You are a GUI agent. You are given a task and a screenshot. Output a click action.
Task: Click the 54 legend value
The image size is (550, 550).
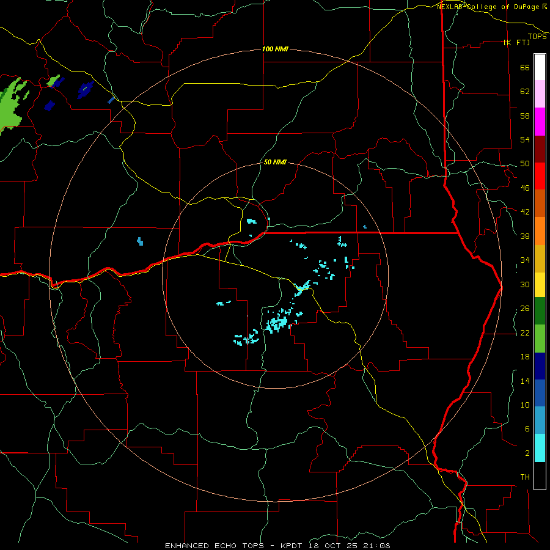[525, 139]
